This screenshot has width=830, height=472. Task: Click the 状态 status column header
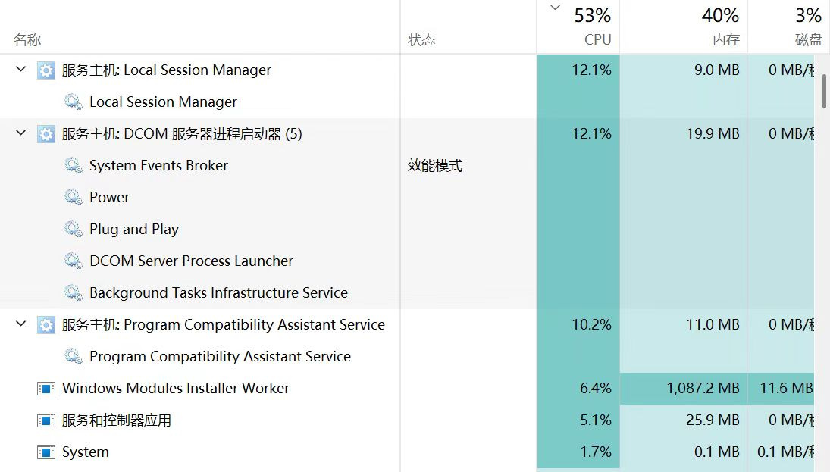421,40
